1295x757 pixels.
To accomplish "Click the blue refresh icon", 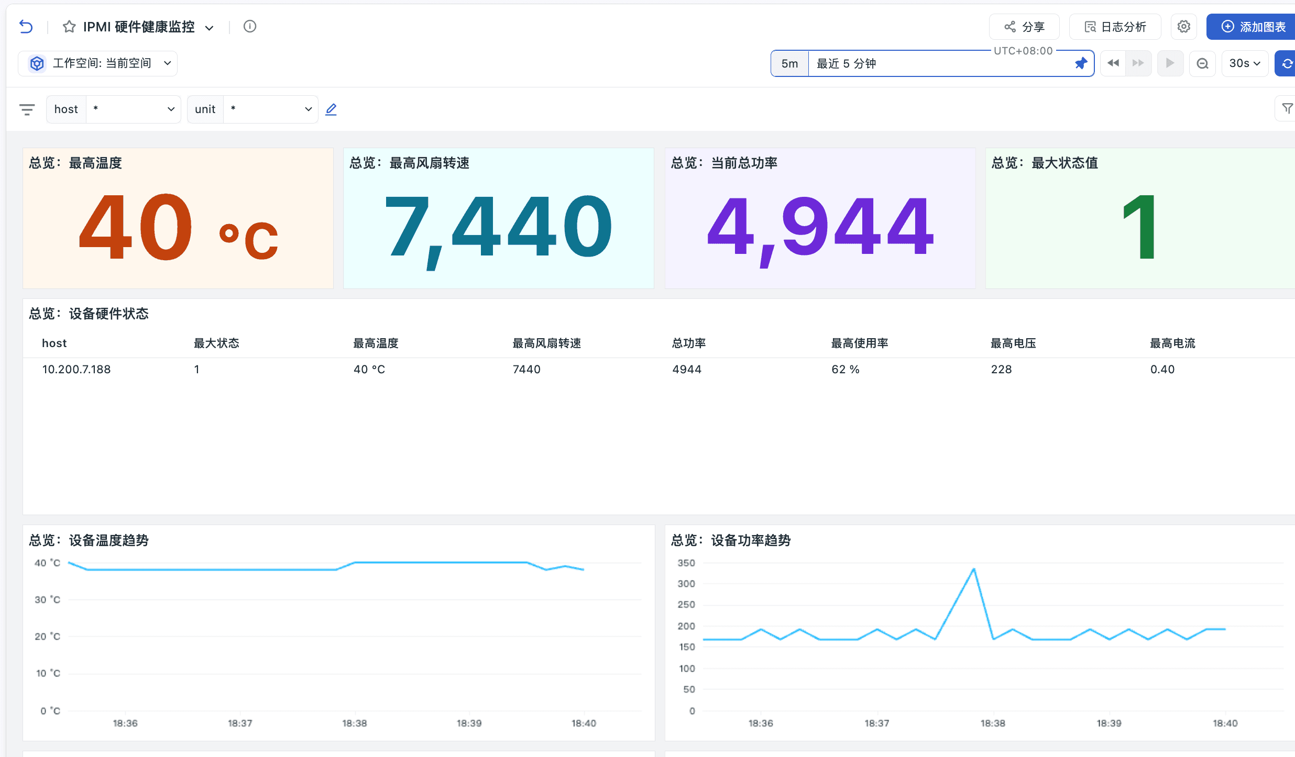I will point(1286,63).
